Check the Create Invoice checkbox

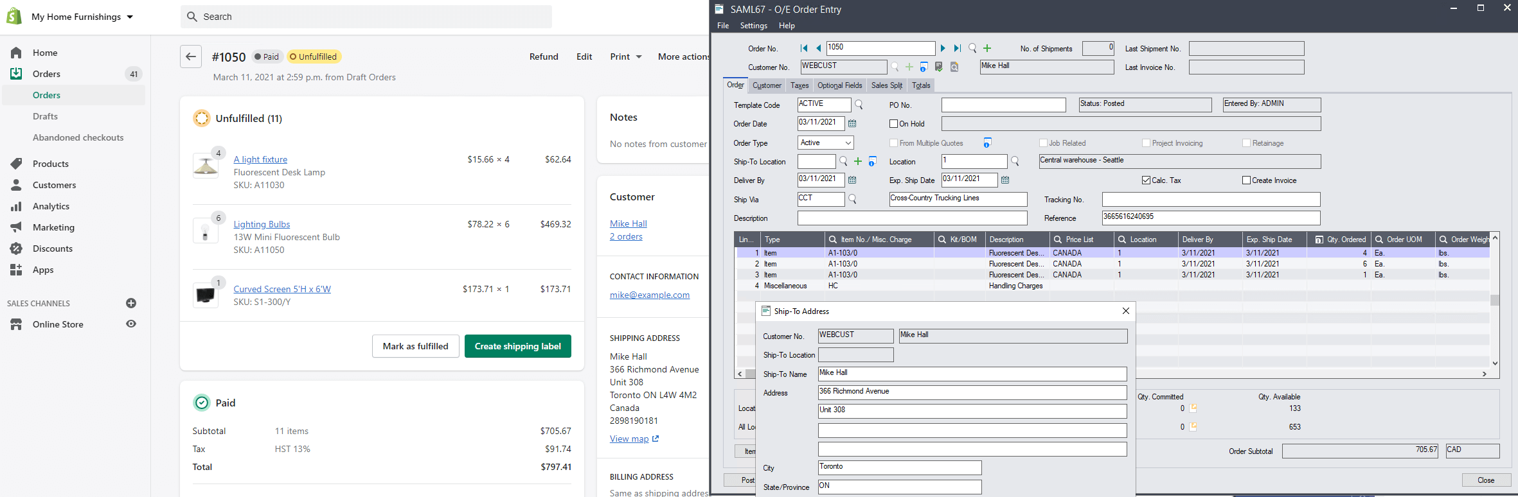coord(1246,180)
